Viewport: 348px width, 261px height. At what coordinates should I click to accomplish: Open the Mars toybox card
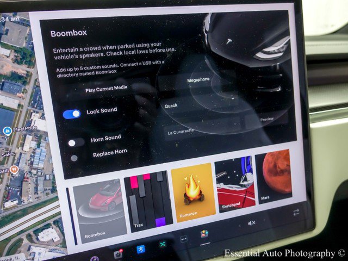tap(274, 176)
